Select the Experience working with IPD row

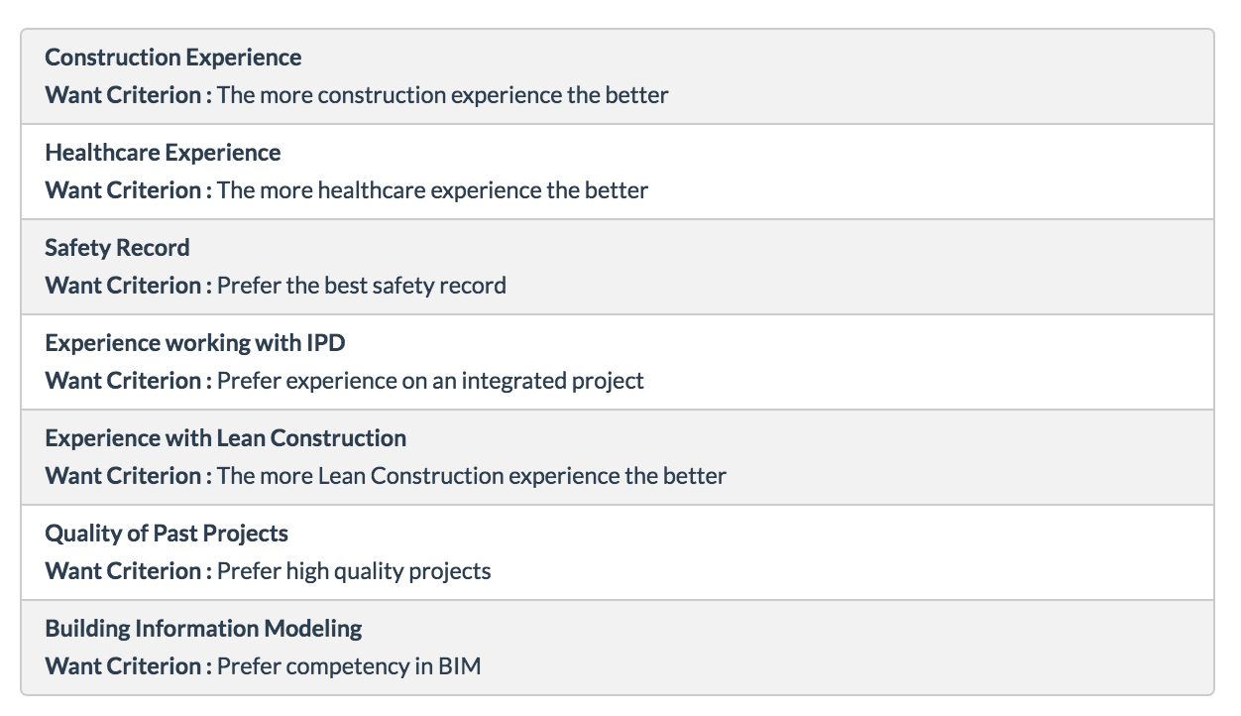tap(618, 362)
